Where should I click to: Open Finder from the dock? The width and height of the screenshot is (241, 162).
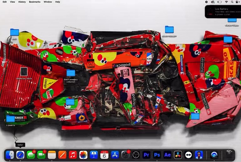coord(10,155)
